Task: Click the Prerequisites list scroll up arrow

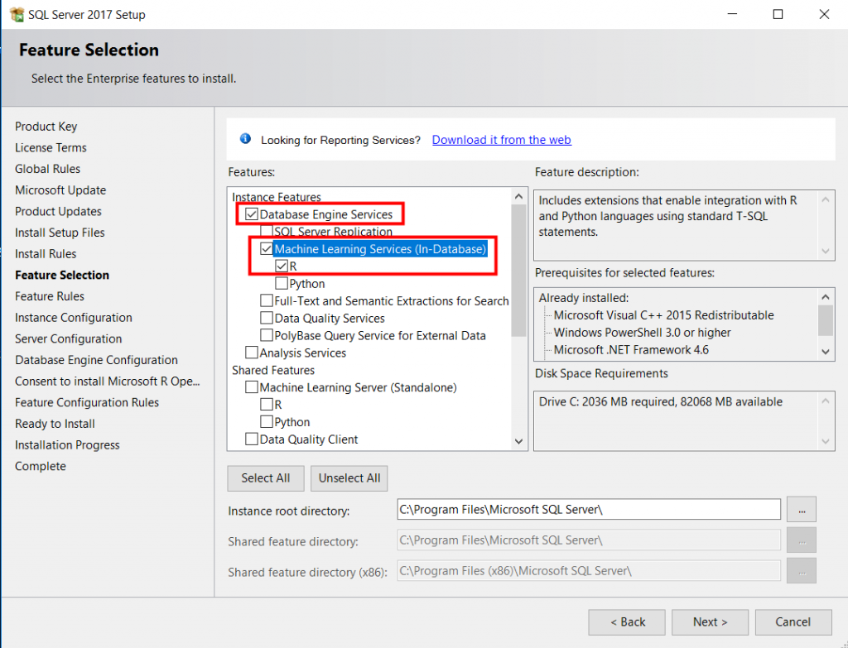Action: point(826,297)
